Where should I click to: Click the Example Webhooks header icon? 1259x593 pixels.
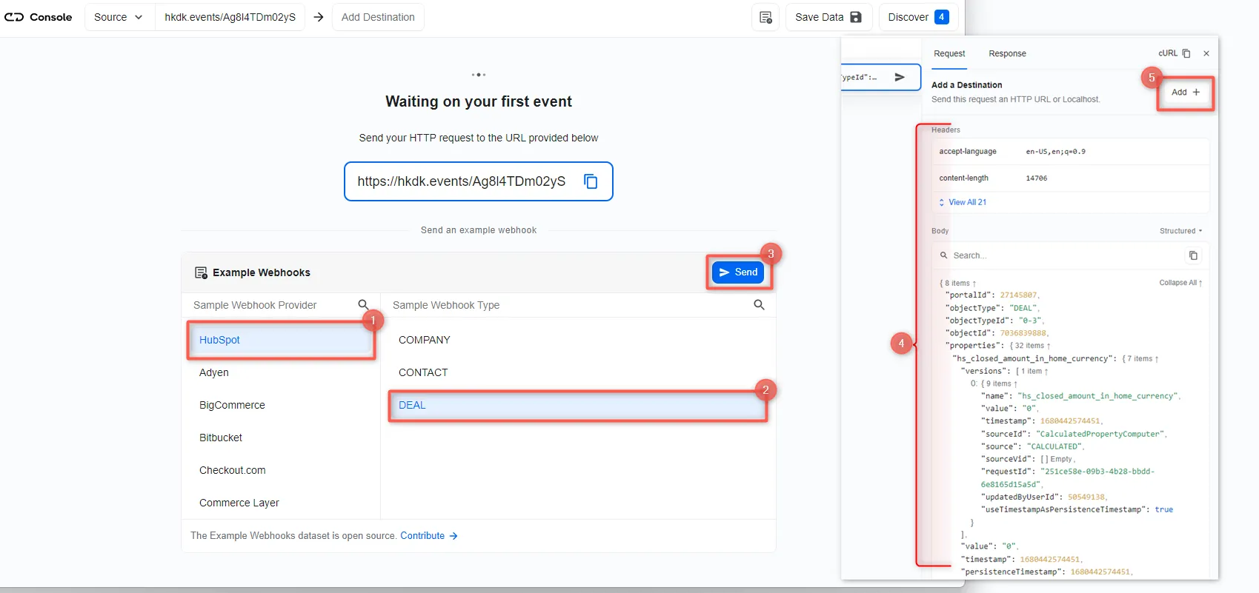(201, 272)
